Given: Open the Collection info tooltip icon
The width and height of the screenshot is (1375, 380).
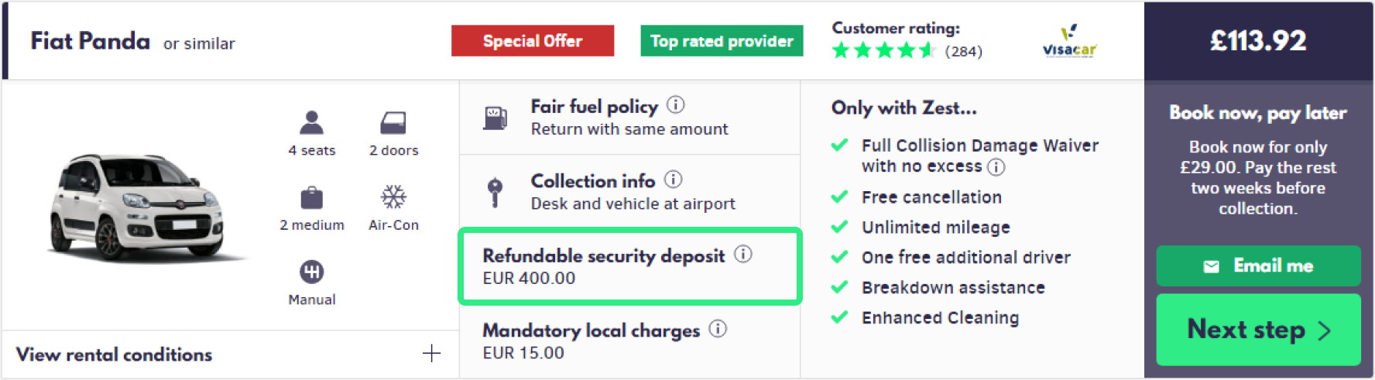Looking at the screenshot, I should click(674, 180).
